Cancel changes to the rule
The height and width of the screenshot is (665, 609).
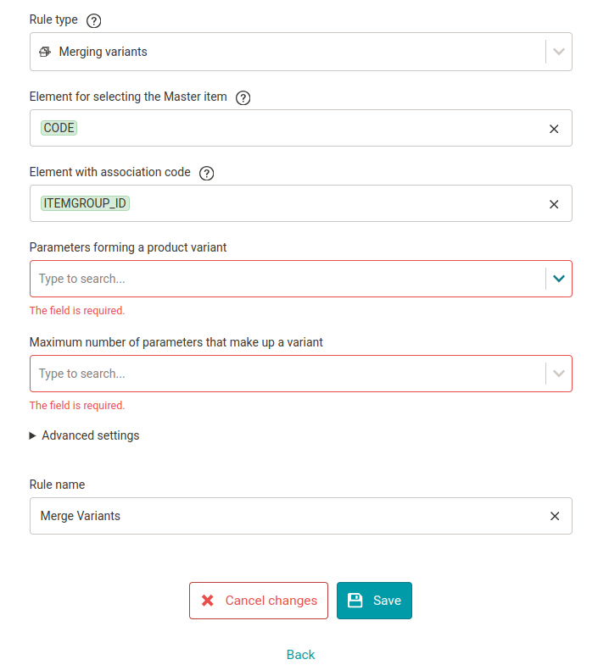[259, 600]
